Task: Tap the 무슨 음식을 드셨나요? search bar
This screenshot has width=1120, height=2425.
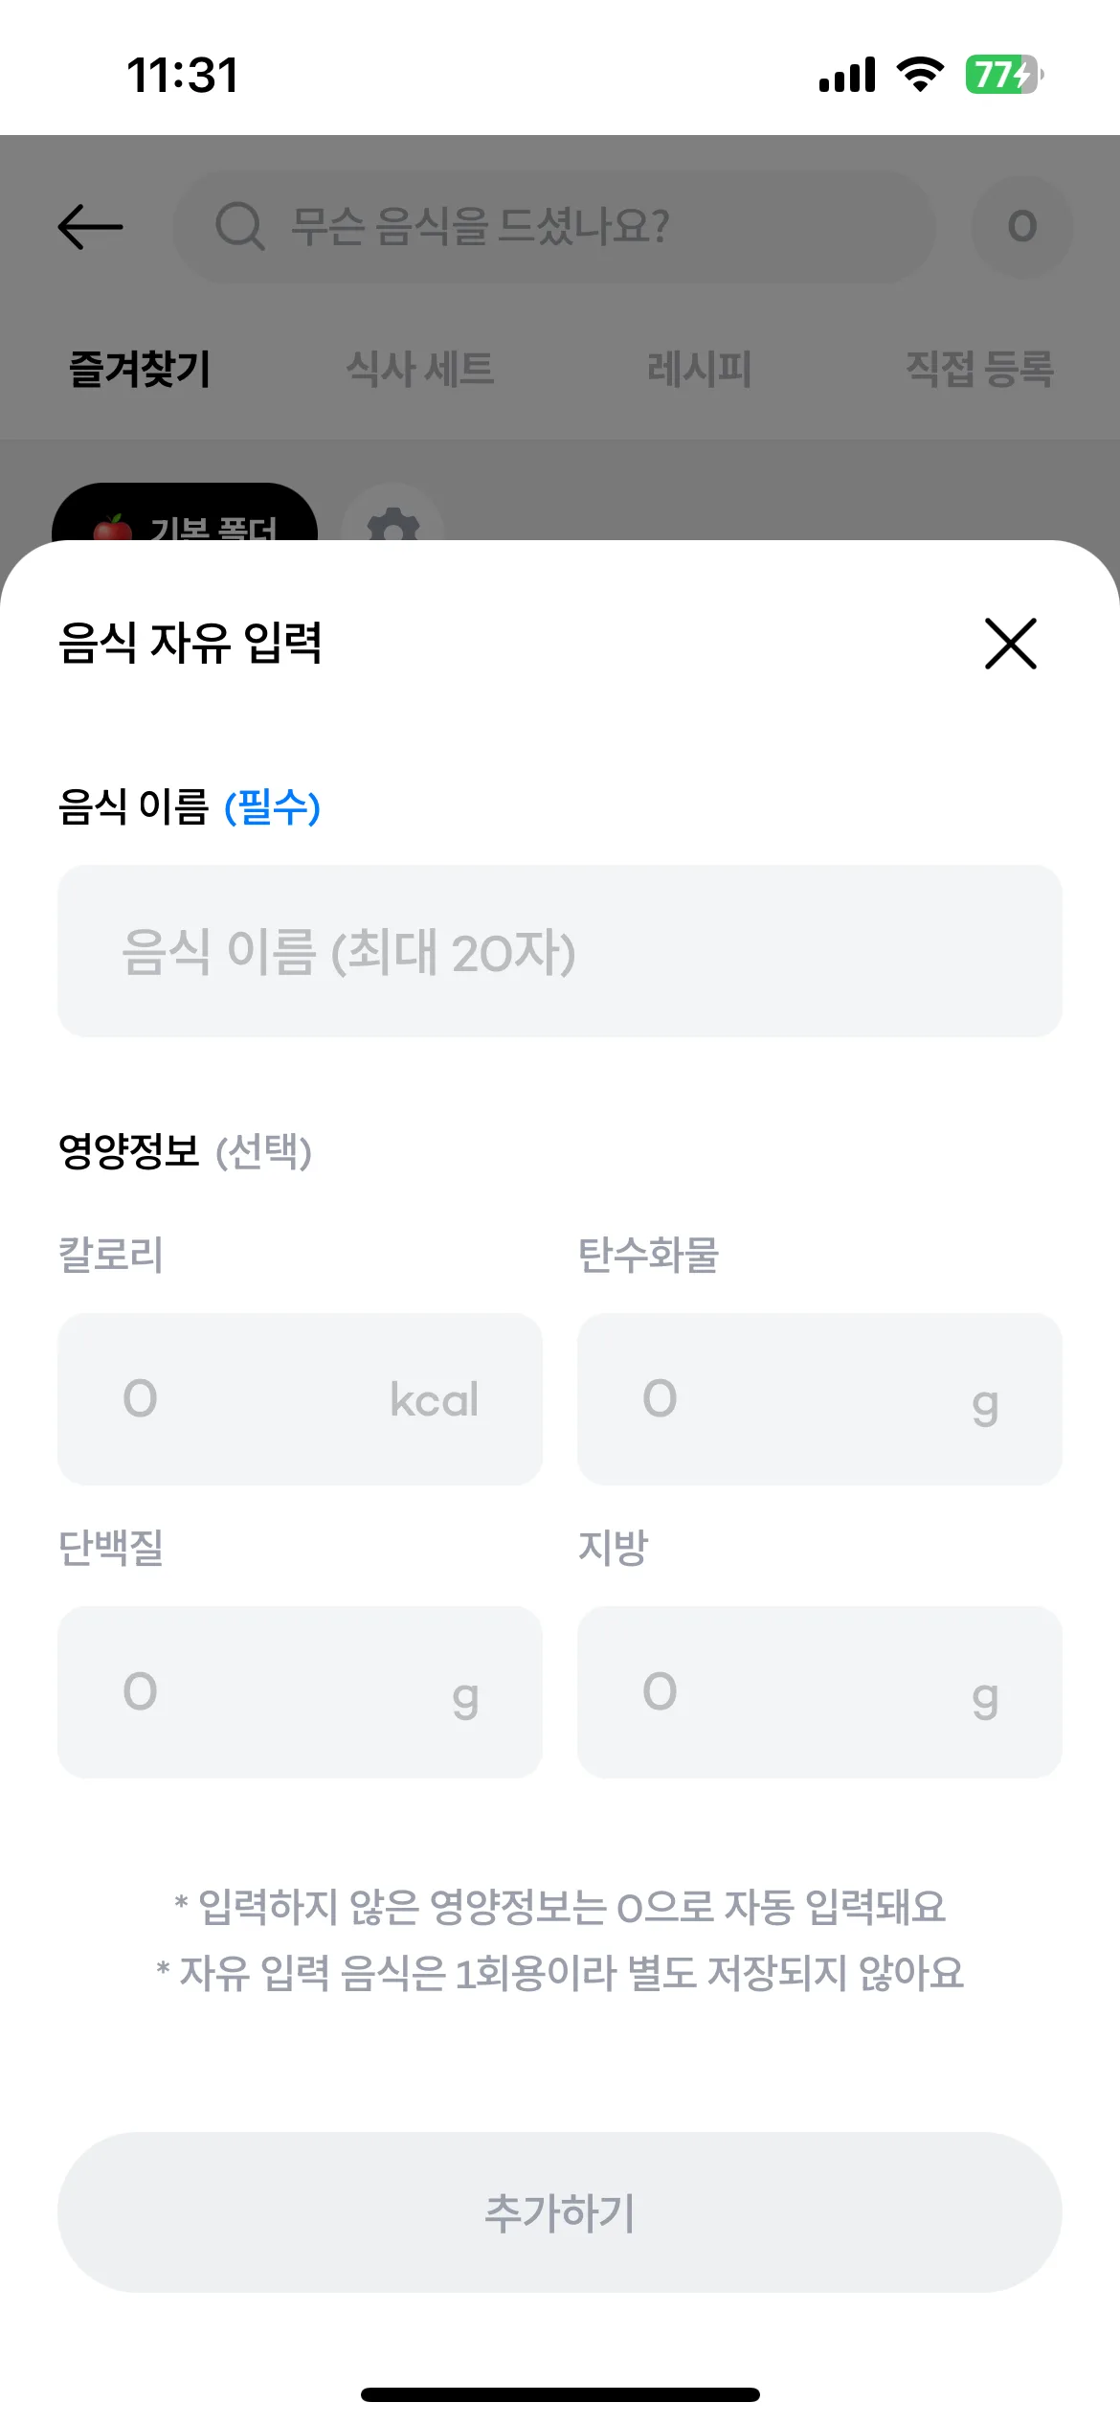Action: (x=554, y=227)
